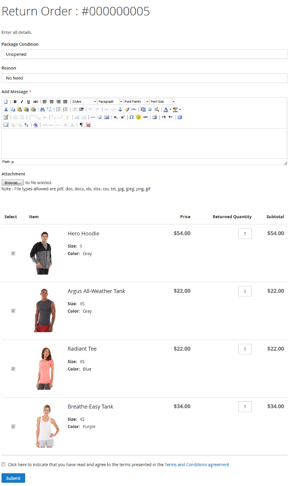Screen dimensions: 297x486
Task: Open the Terms and Conditions agreement link
Action: coord(197,465)
